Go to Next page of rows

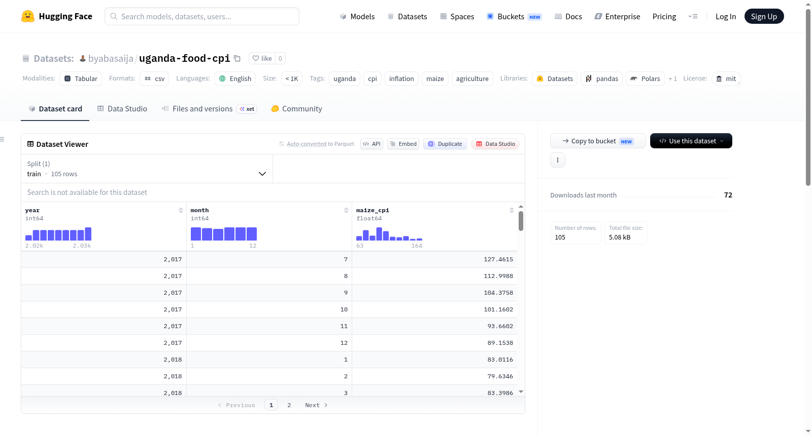click(316, 405)
